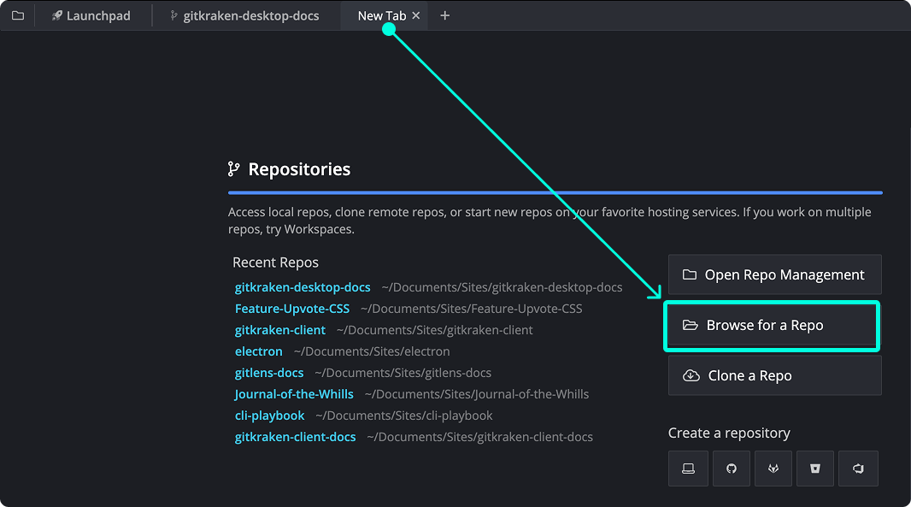Viewport: 911px width, 507px height.
Task: Create a repository on GitHub
Action: click(731, 469)
